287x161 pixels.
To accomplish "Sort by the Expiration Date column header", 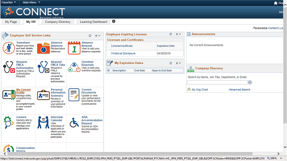I will (166, 46).
